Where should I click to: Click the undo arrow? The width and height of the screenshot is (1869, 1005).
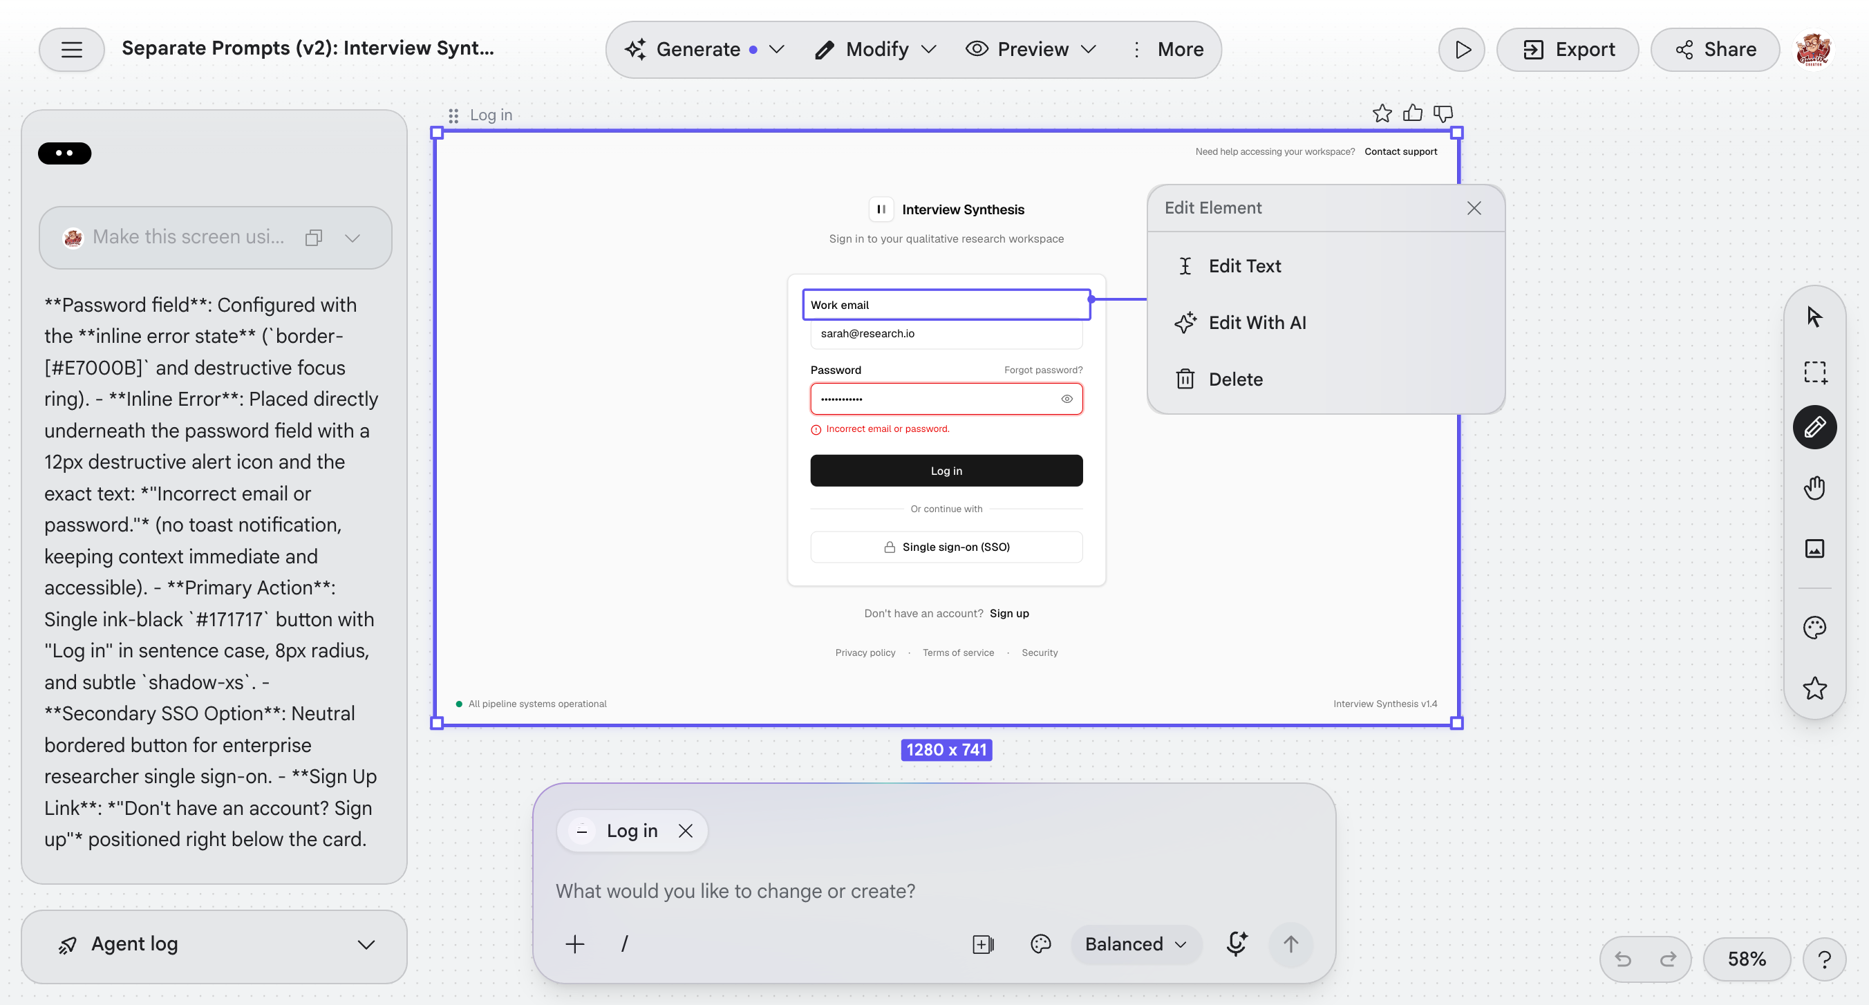click(1623, 959)
